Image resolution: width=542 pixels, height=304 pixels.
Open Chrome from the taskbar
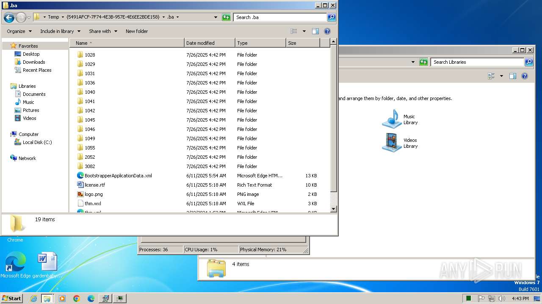click(x=77, y=299)
